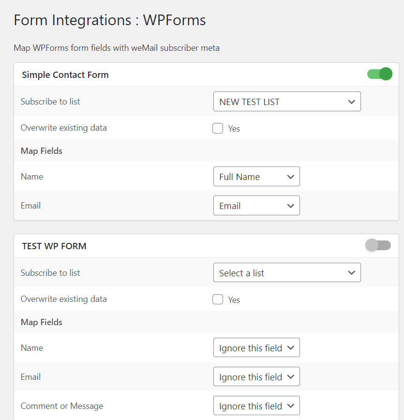Viewport: 404px width, 420px height.
Task: Enable the TEST WP FORM integration toggle
Action: [x=378, y=245]
